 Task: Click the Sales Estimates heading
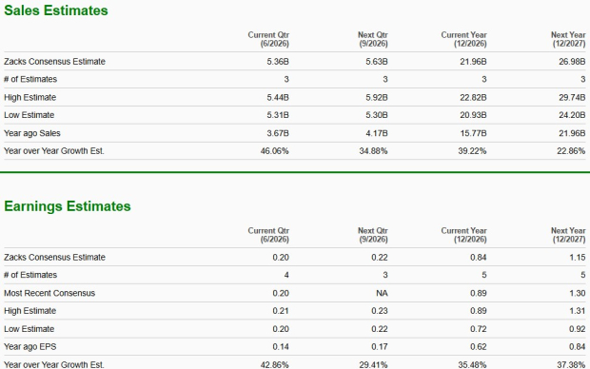(56, 10)
